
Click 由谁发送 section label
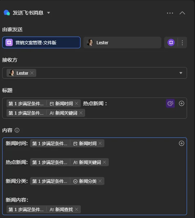point(12,29)
